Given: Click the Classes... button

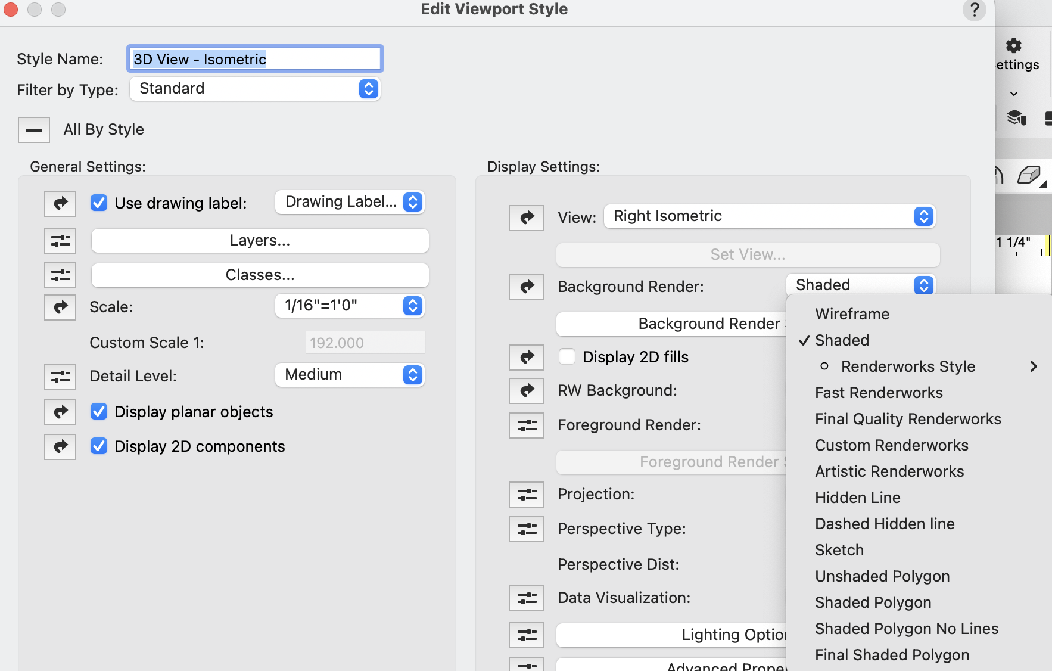Looking at the screenshot, I should click(x=259, y=275).
